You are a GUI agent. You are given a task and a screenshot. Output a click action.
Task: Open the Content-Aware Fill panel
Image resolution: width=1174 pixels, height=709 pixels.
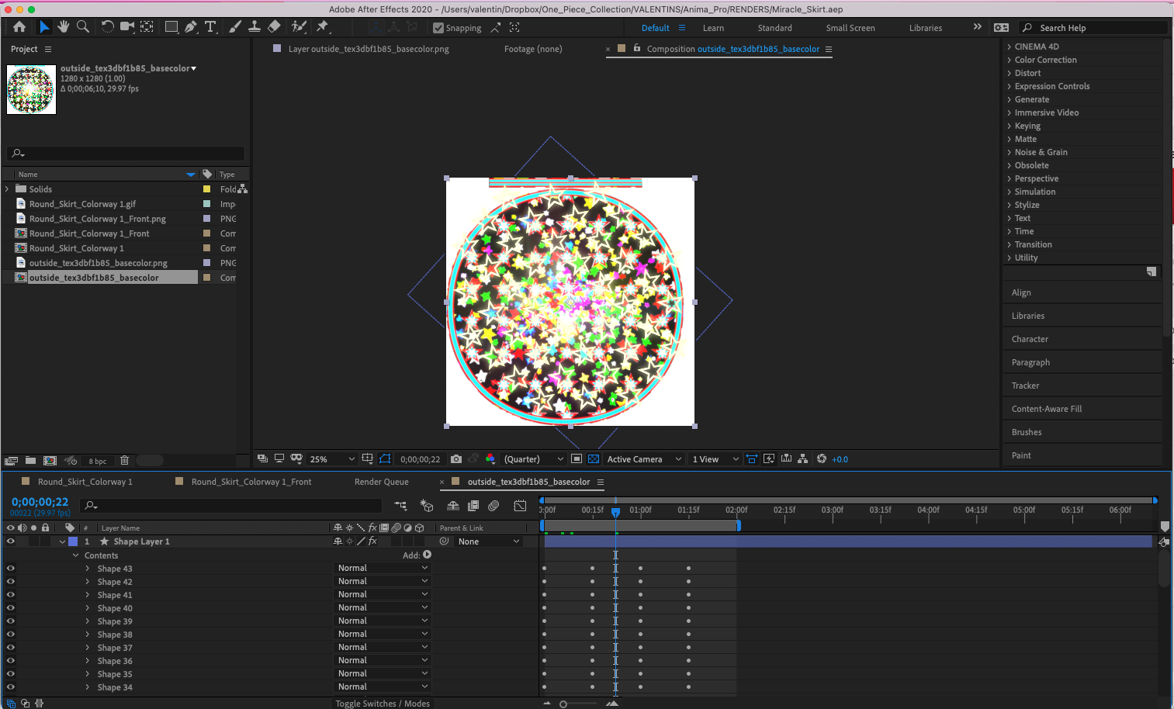[1046, 409]
